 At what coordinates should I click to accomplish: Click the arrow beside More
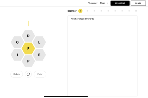pos(107,3)
